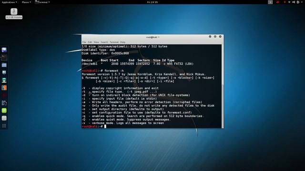Open the volume icon in the top bar

coord(294,2)
